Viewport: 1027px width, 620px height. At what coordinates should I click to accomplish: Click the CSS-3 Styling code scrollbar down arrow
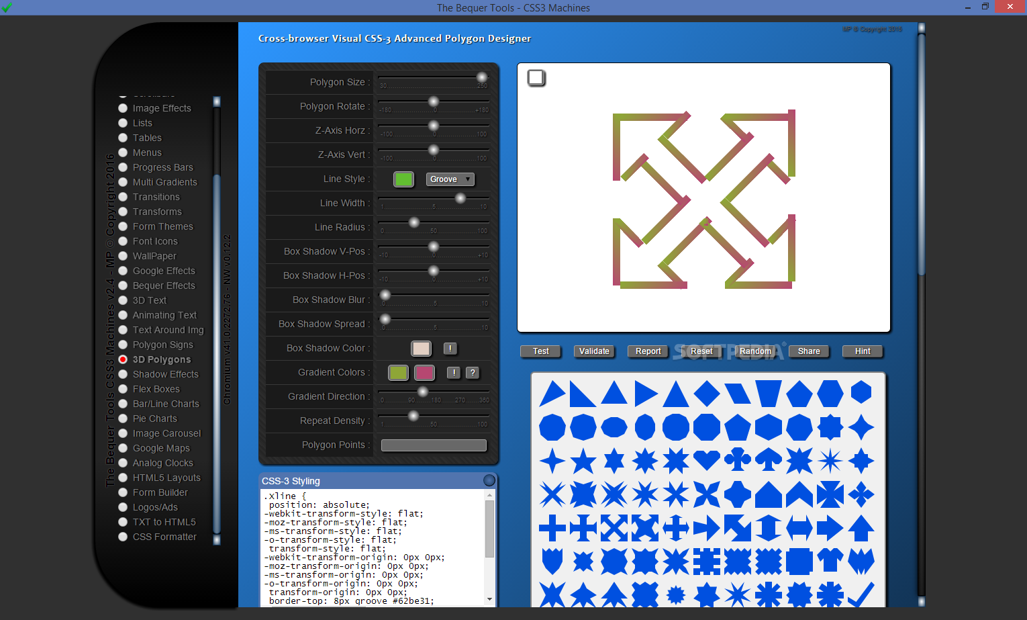coord(489,599)
